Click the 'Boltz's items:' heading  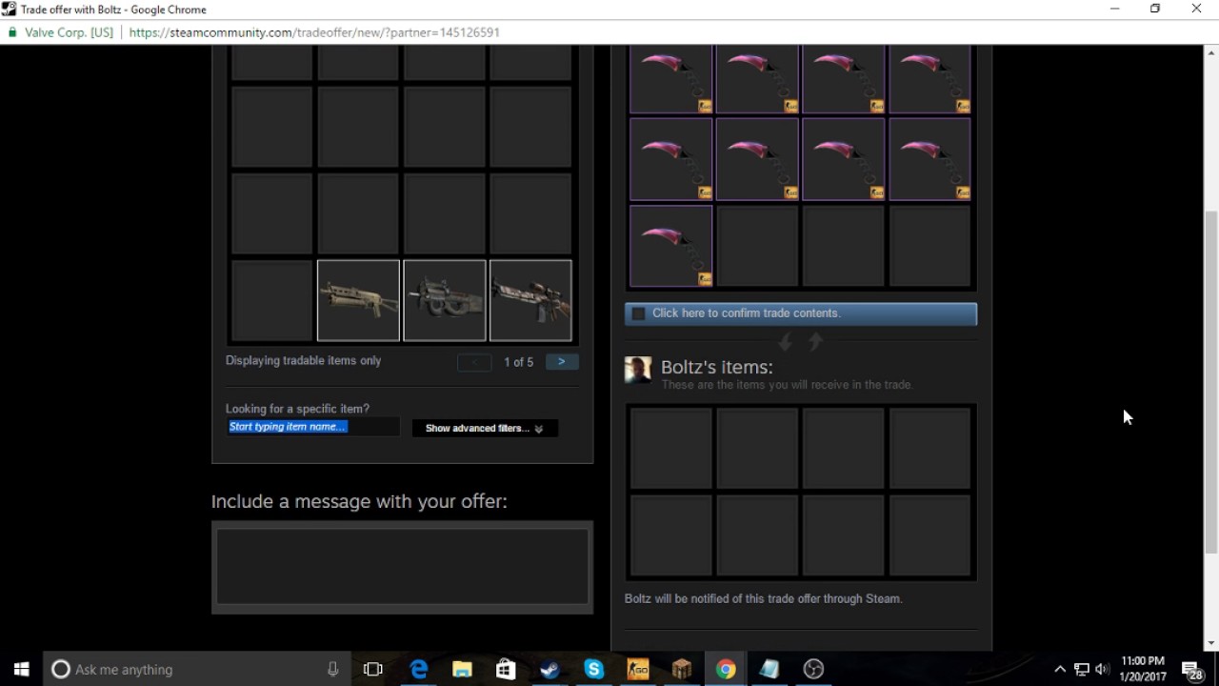click(716, 367)
